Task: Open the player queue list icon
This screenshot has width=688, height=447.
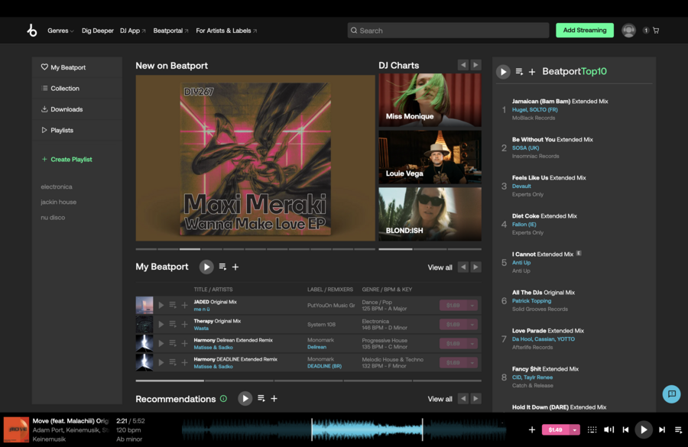Action: (678, 430)
